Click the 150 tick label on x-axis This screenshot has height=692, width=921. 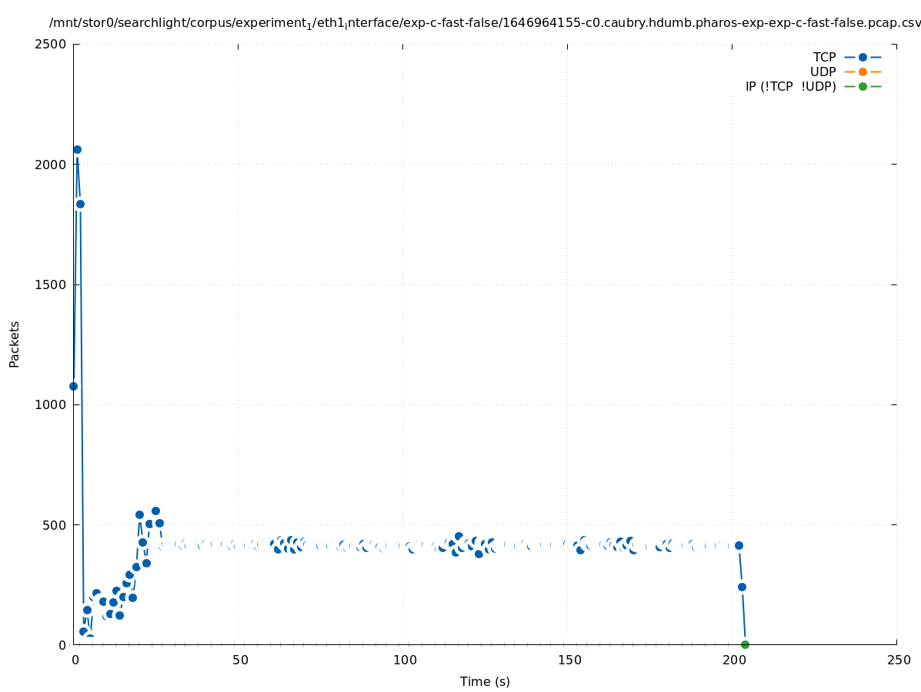(x=569, y=660)
